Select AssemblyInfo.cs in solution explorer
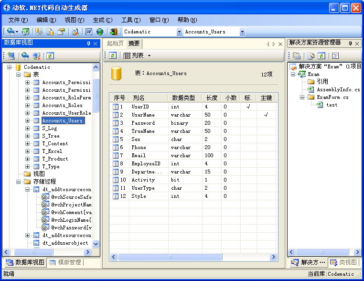 pos(338,90)
